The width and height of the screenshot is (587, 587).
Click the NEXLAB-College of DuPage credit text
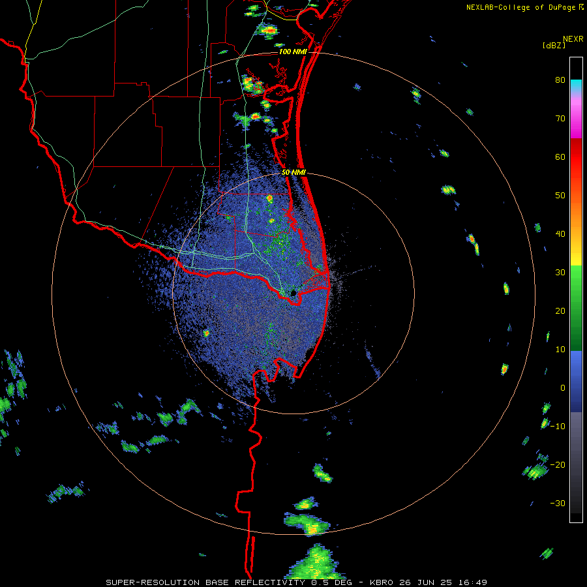tap(521, 7)
